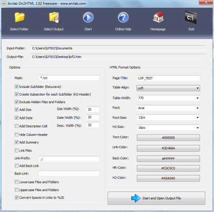The image size is (214, 212).
Task: Click the Size Width (%) field
Action: pos(93,109)
